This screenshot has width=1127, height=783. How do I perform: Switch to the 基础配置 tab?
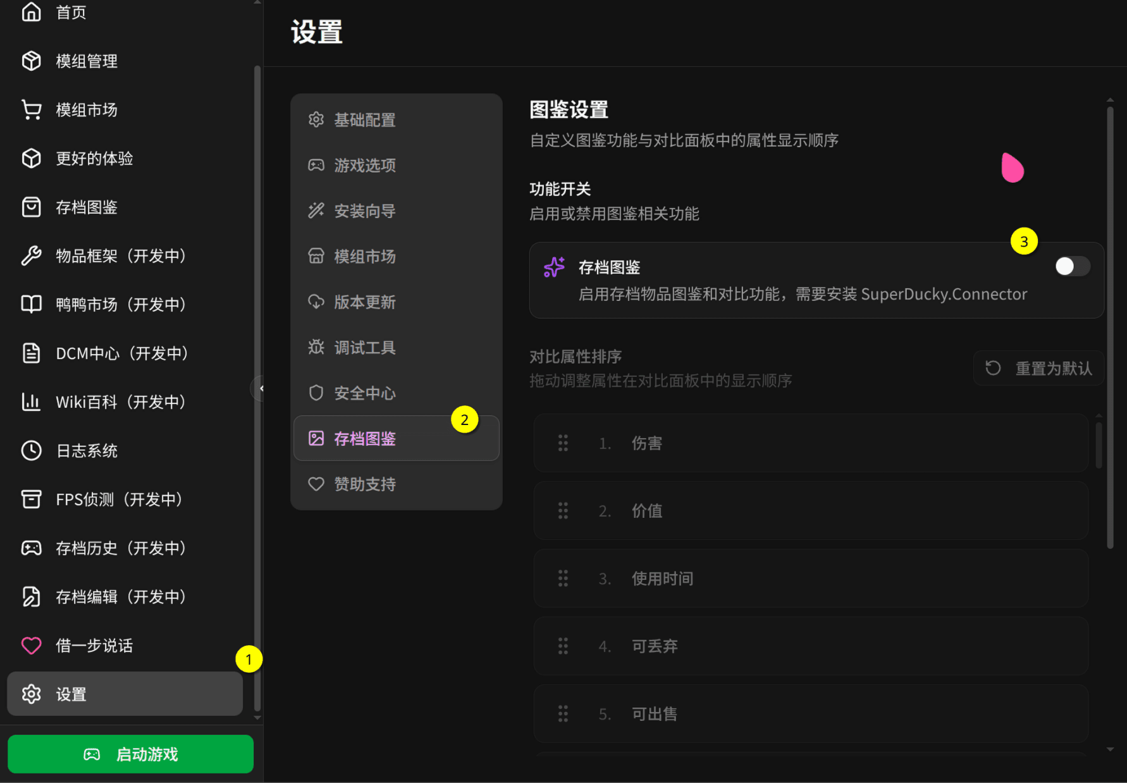pyautogui.click(x=366, y=120)
